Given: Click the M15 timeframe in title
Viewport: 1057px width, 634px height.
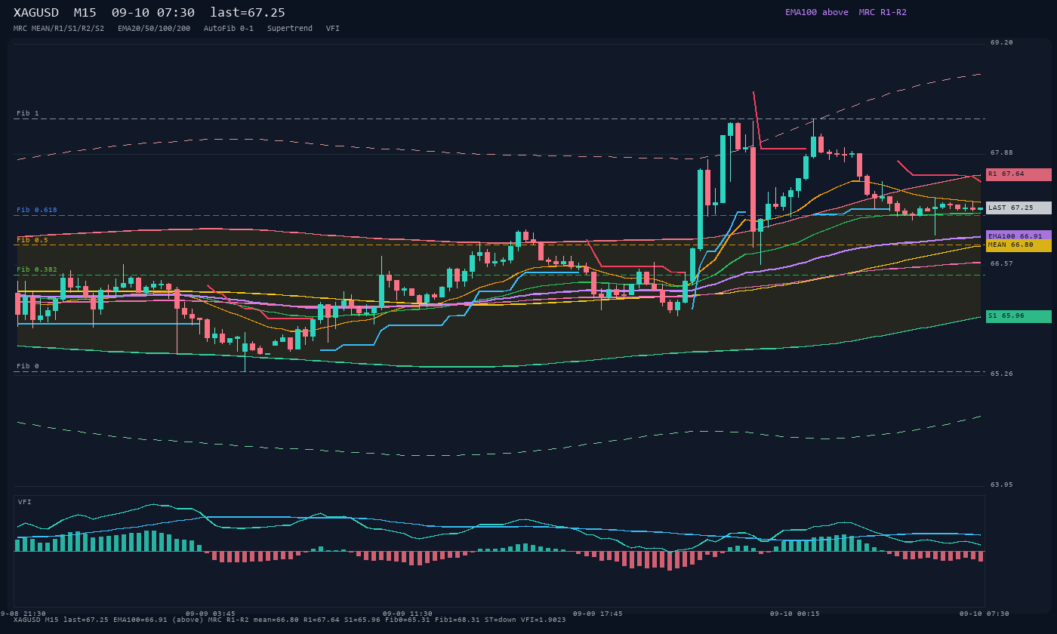Looking at the screenshot, I should (85, 13).
